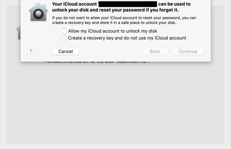Click the "can be used to" heading text
231x149 pixels.
click(174, 4)
